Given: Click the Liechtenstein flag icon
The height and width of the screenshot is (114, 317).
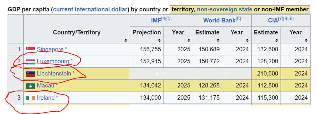Looking at the screenshot, I should (31, 74).
